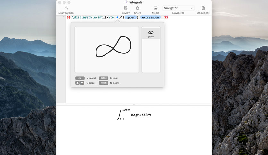Select the infty symbol suggestion
Screen dimensions: 268x155
pyautogui.click(x=151, y=34)
